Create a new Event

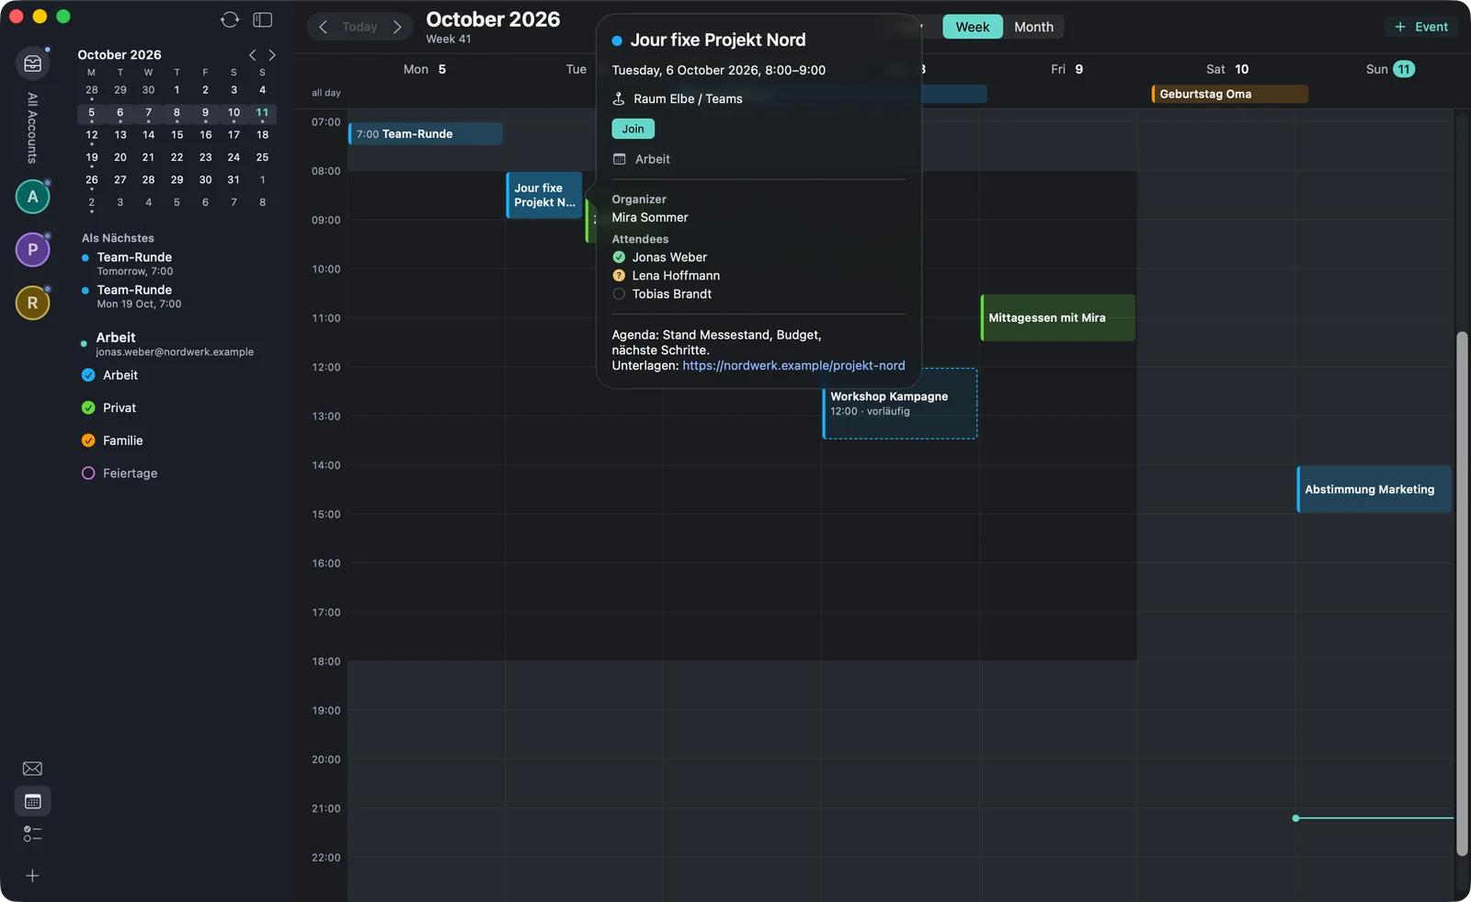1421,27
